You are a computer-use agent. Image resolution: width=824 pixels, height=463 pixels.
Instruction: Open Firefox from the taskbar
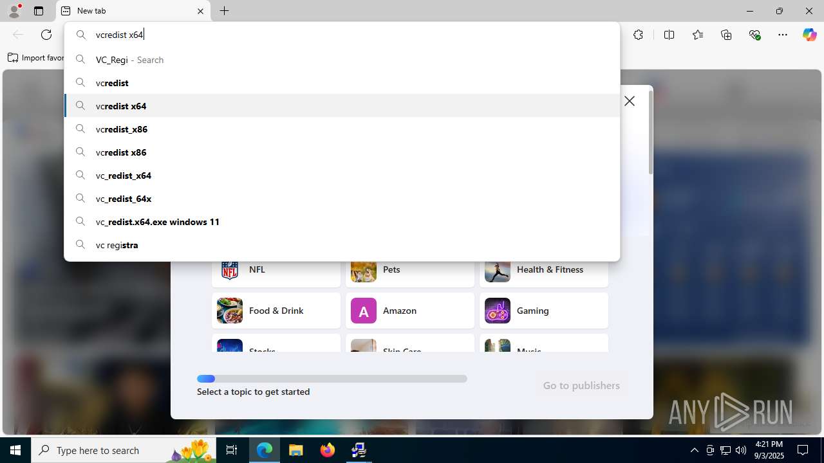(328, 450)
